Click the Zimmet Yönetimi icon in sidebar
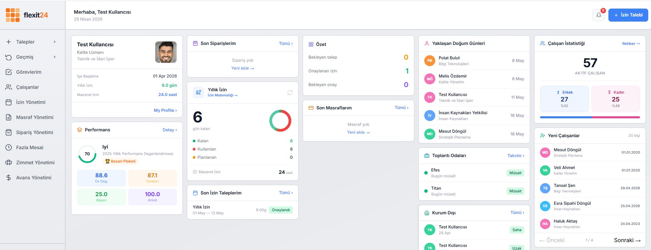The width and height of the screenshot is (651, 250). (9, 163)
